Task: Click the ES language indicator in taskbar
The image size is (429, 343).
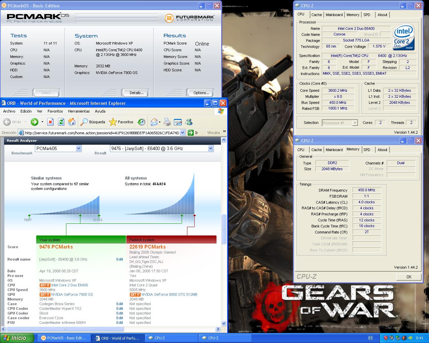Action: point(370,338)
